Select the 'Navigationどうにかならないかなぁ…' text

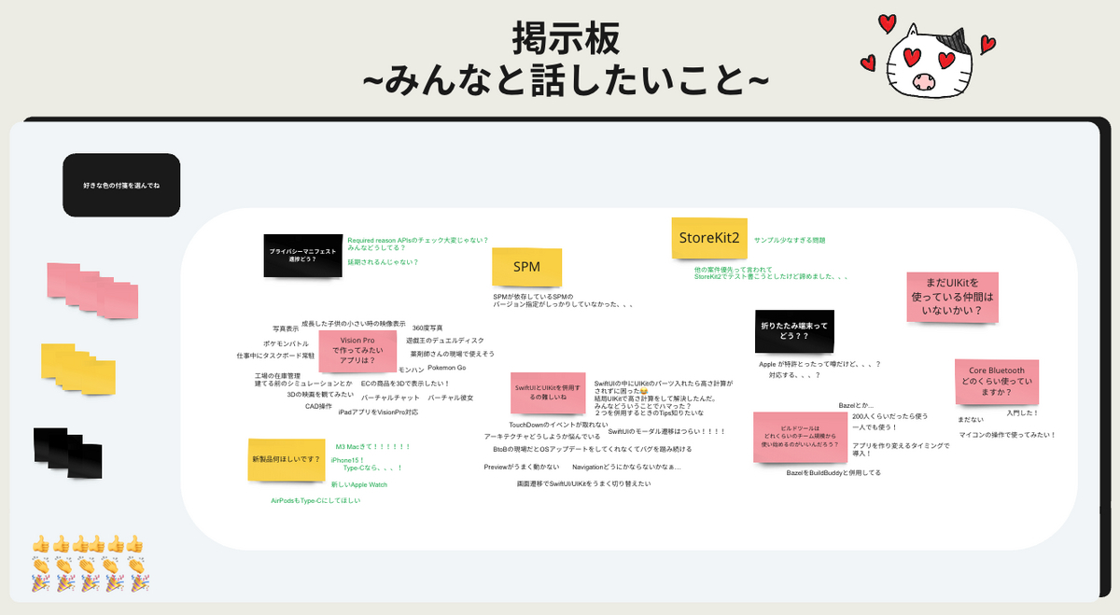[626, 467]
